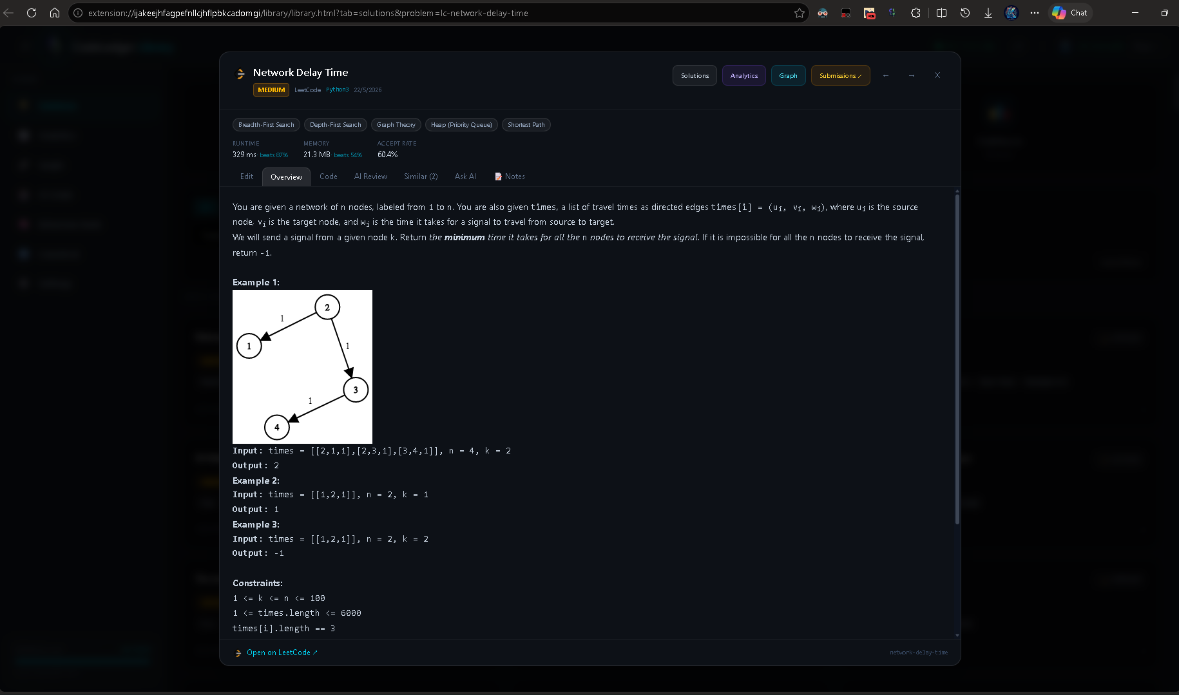The height and width of the screenshot is (695, 1179).
Task: Select the Breadth-First Search tag
Action: (266, 125)
